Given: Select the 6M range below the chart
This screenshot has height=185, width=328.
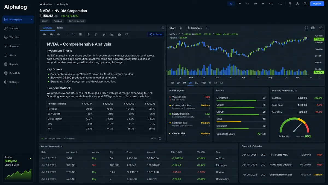Looking at the screenshot, I should (x=197, y=83).
